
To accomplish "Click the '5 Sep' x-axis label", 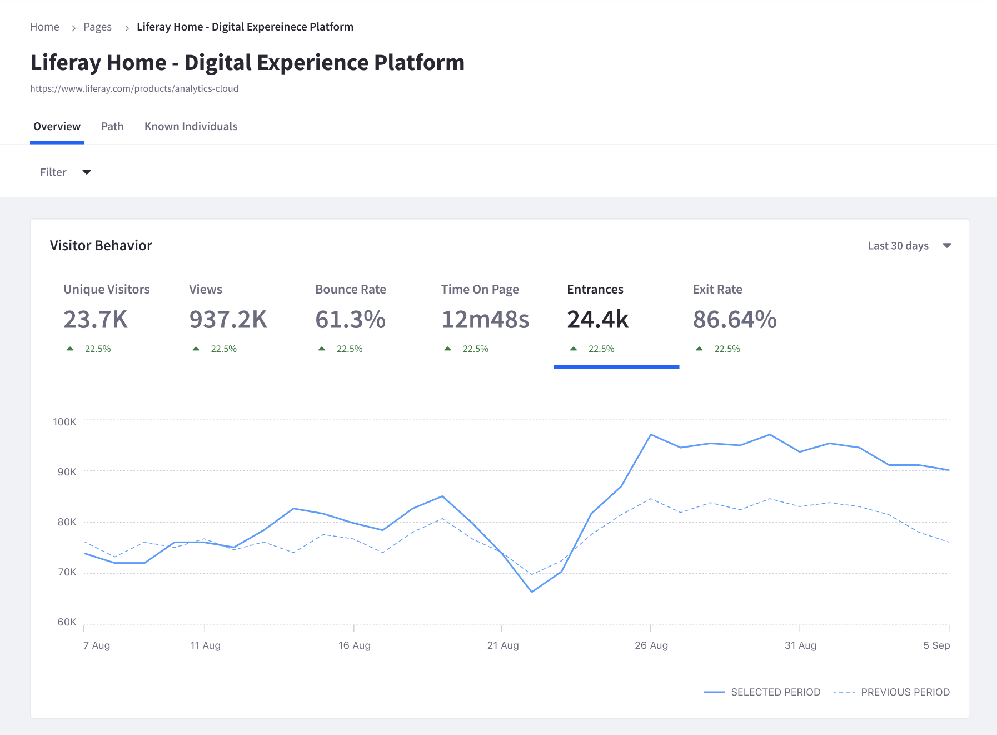I will click(936, 645).
